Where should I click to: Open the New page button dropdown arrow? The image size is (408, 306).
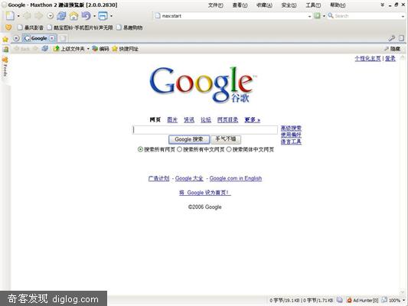click(18, 16)
